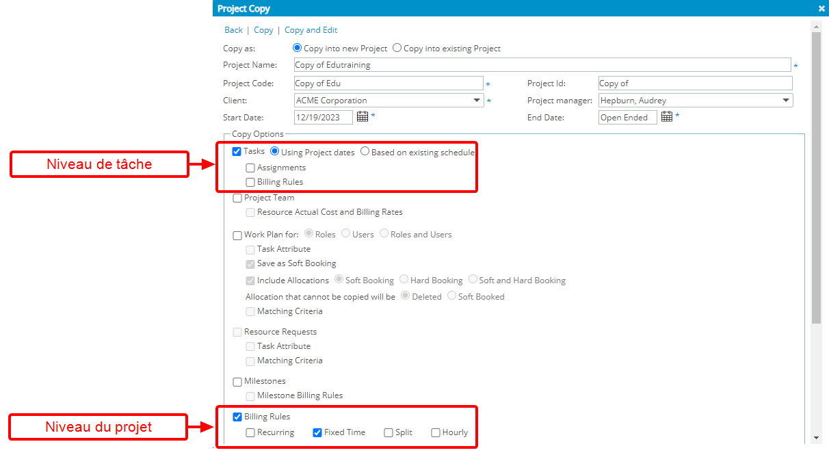The height and width of the screenshot is (457, 829).
Task: Enable the Work Plan for checkbox
Action: (237, 235)
